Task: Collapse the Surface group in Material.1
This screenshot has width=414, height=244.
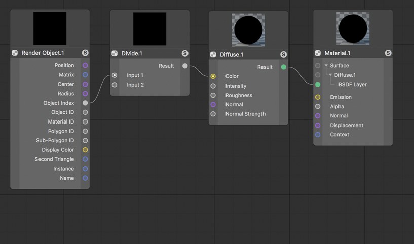Action: click(326, 65)
